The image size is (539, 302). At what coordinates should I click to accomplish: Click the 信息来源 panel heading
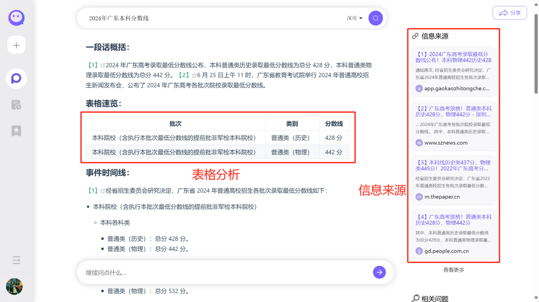(x=435, y=36)
